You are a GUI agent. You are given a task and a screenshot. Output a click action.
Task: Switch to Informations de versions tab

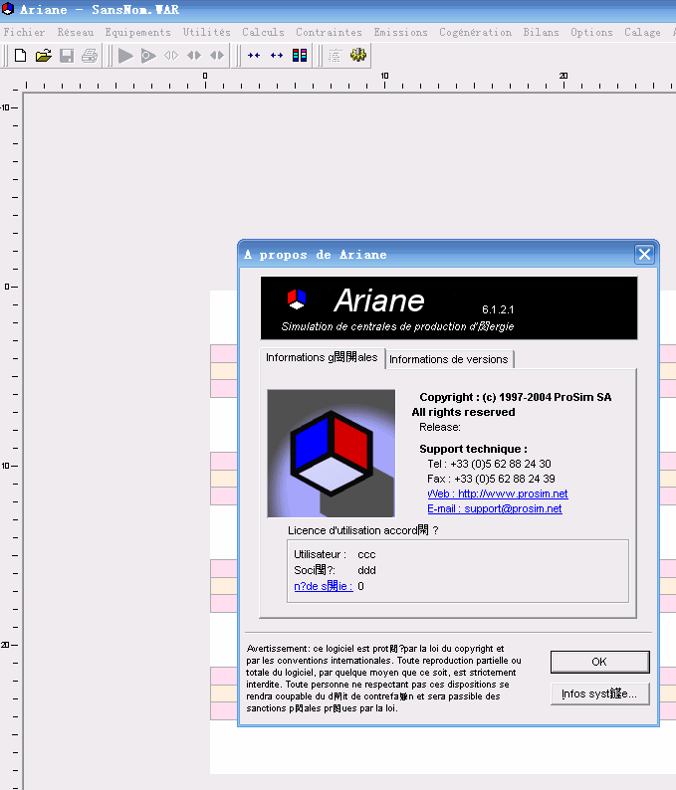click(449, 359)
